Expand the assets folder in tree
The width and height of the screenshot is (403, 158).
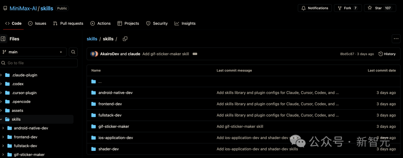click(x=1, y=111)
